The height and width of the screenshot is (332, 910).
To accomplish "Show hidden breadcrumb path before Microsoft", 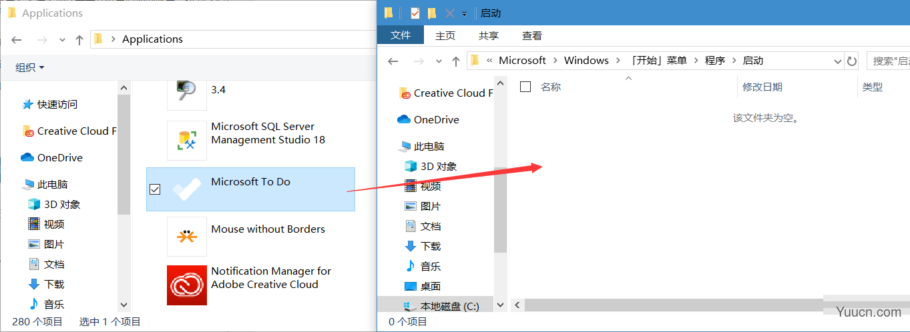I will (489, 61).
